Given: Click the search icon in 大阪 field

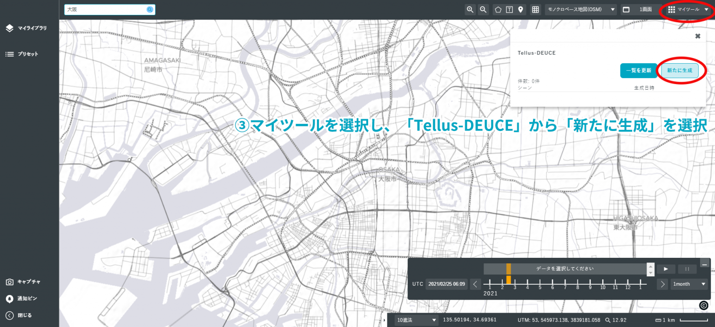Looking at the screenshot, I should pos(150,10).
